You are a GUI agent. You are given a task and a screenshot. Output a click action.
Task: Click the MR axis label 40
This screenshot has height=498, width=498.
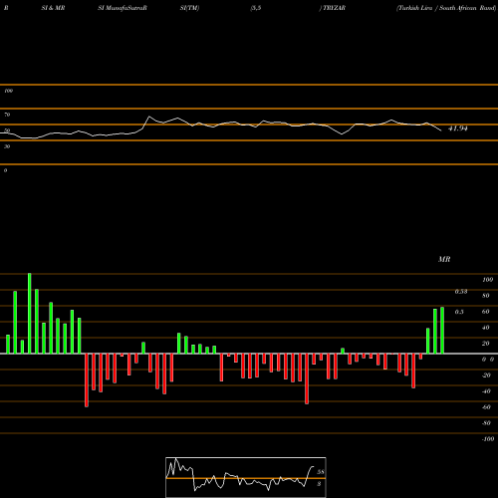[x=486, y=328]
